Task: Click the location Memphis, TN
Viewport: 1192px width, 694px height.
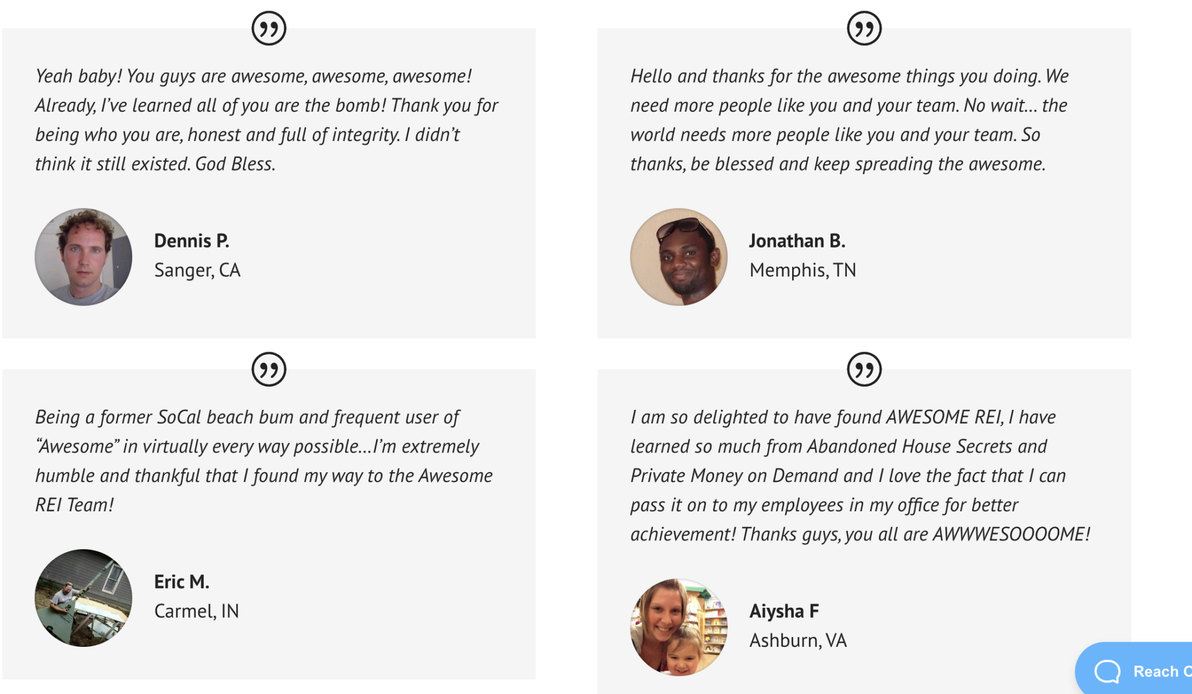Action: (x=803, y=270)
